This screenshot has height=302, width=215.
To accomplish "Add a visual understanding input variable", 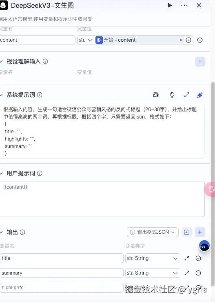I will [200, 62].
